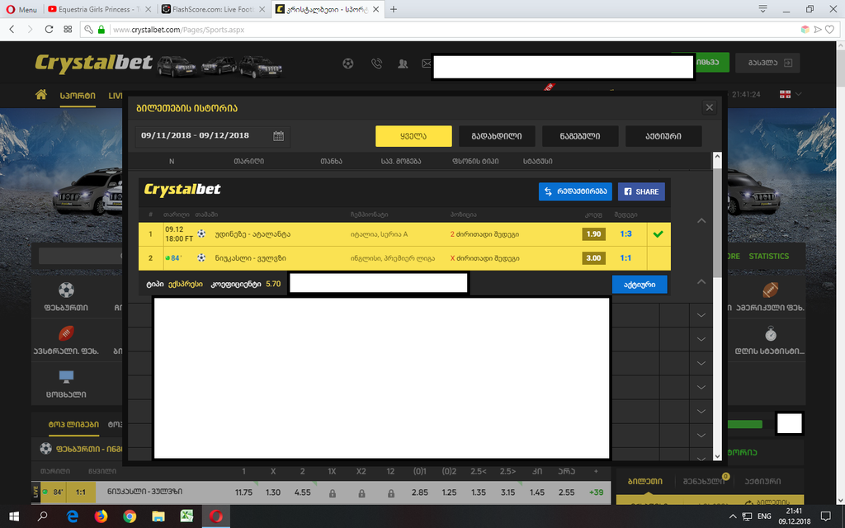Image resolution: width=845 pixels, height=528 pixels.
Task: Open the სპორტი navigation tab
Action: (78, 96)
